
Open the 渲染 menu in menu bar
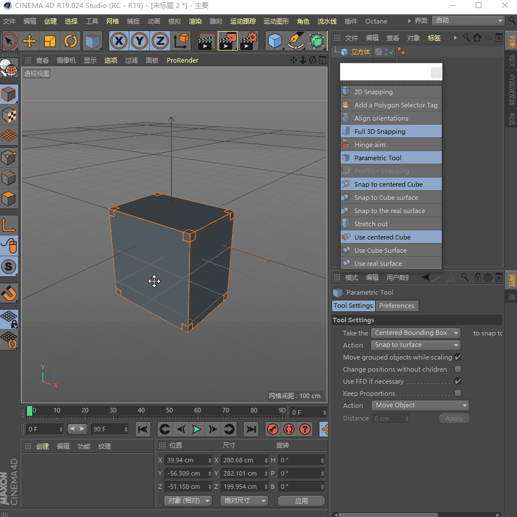pos(195,21)
